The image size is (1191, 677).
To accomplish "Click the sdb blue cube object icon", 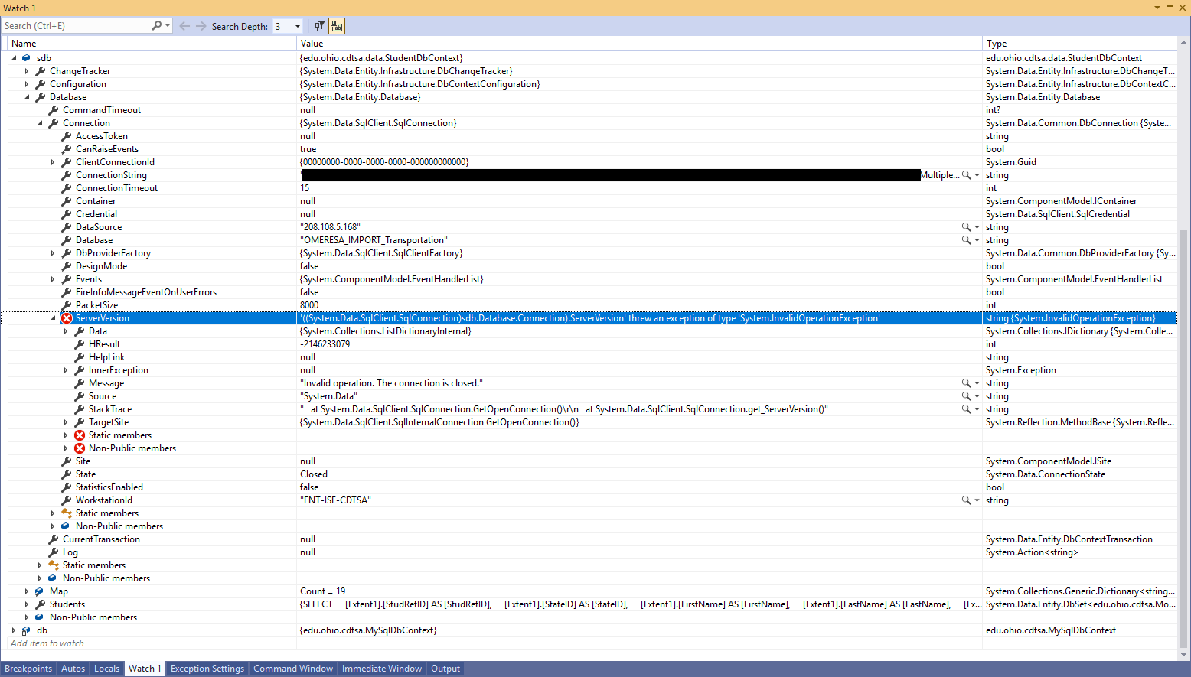I will (x=26, y=58).
